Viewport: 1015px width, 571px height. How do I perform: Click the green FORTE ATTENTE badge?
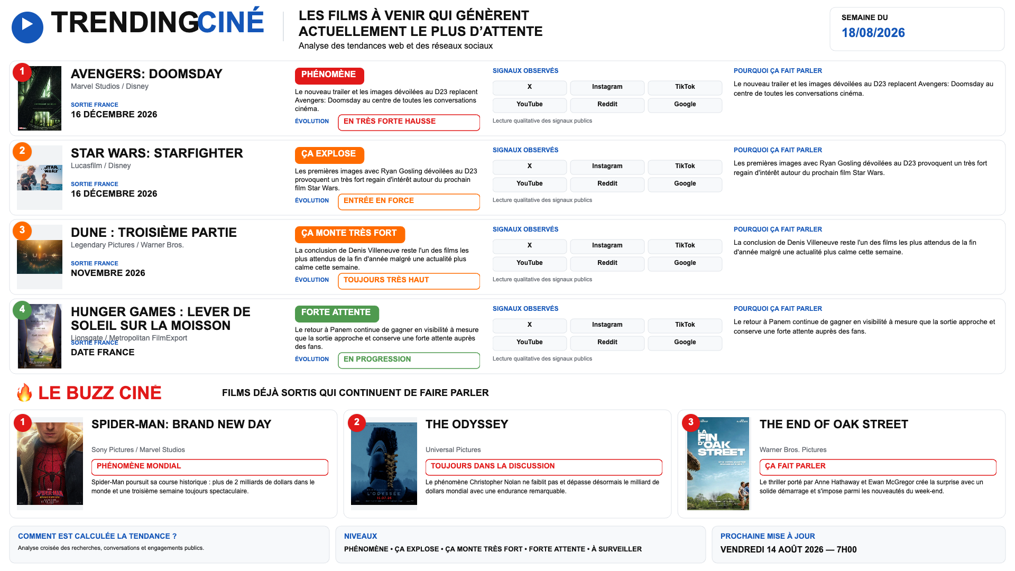click(337, 314)
